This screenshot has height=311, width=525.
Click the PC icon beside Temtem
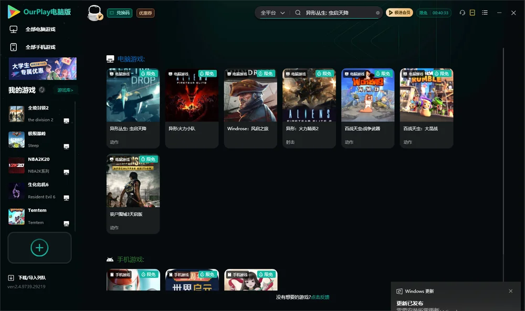click(x=66, y=224)
